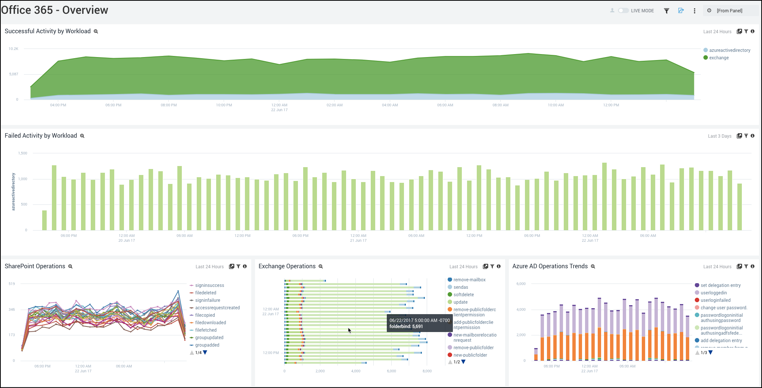Open the three-dot dashboard options menu
Image resolution: width=762 pixels, height=388 pixels.
click(x=694, y=11)
